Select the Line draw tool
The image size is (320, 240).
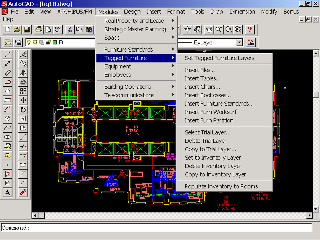(8, 54)
